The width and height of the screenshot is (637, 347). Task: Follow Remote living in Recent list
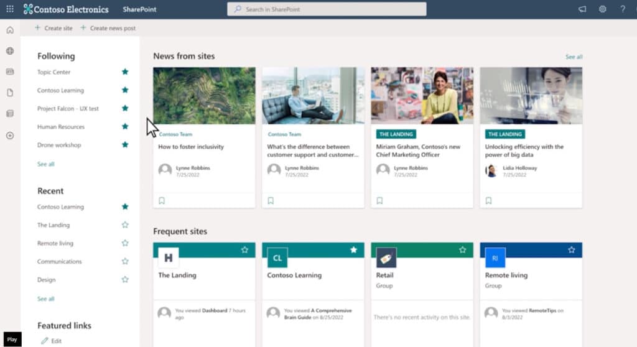pos(125,243)
